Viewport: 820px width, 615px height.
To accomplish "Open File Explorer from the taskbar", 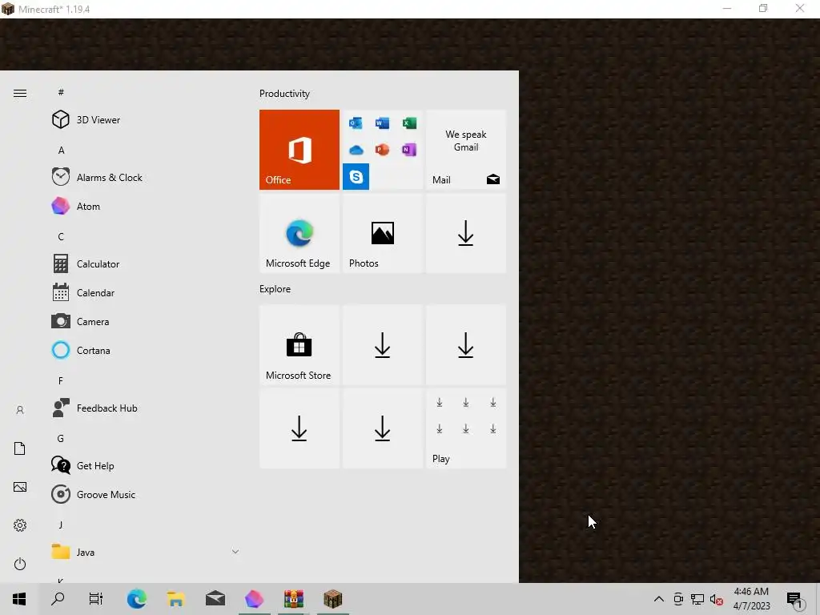I will [x=176, y=599].
